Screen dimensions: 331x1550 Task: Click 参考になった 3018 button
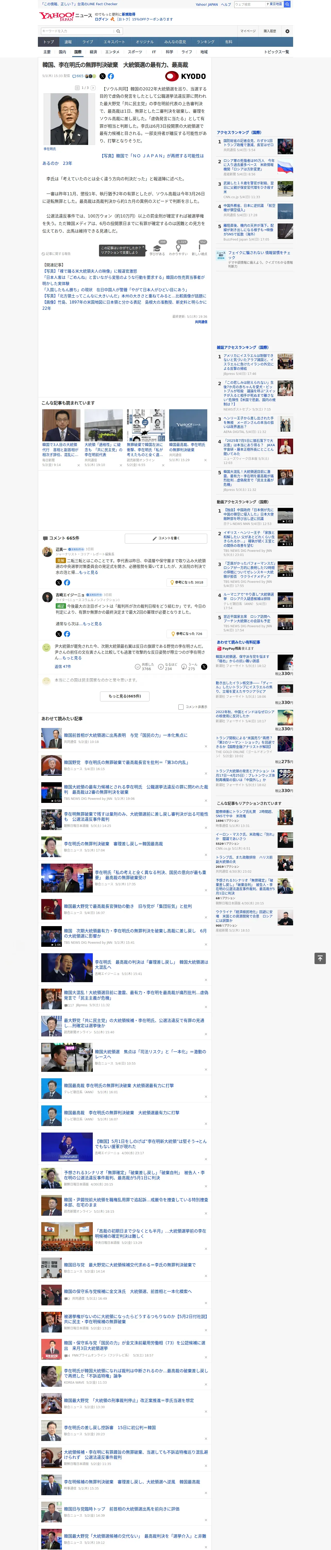187,583
